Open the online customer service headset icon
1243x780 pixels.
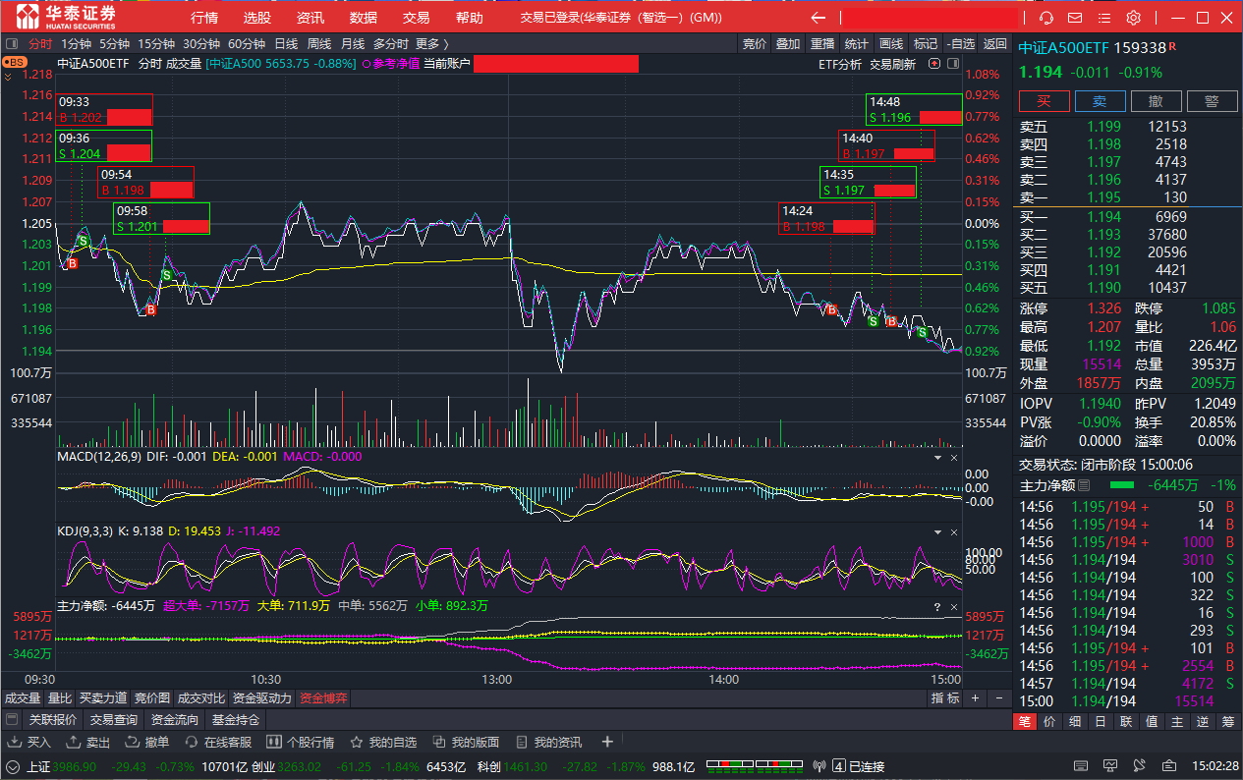1046,18
